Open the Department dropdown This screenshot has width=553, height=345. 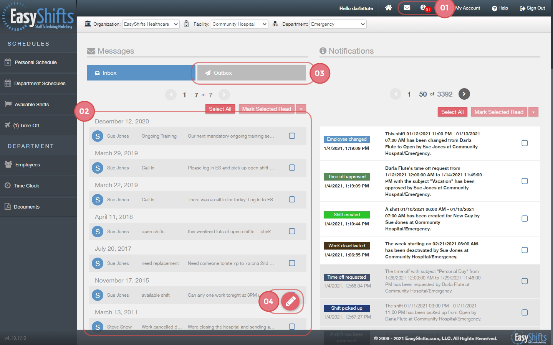tap(338, 24)
